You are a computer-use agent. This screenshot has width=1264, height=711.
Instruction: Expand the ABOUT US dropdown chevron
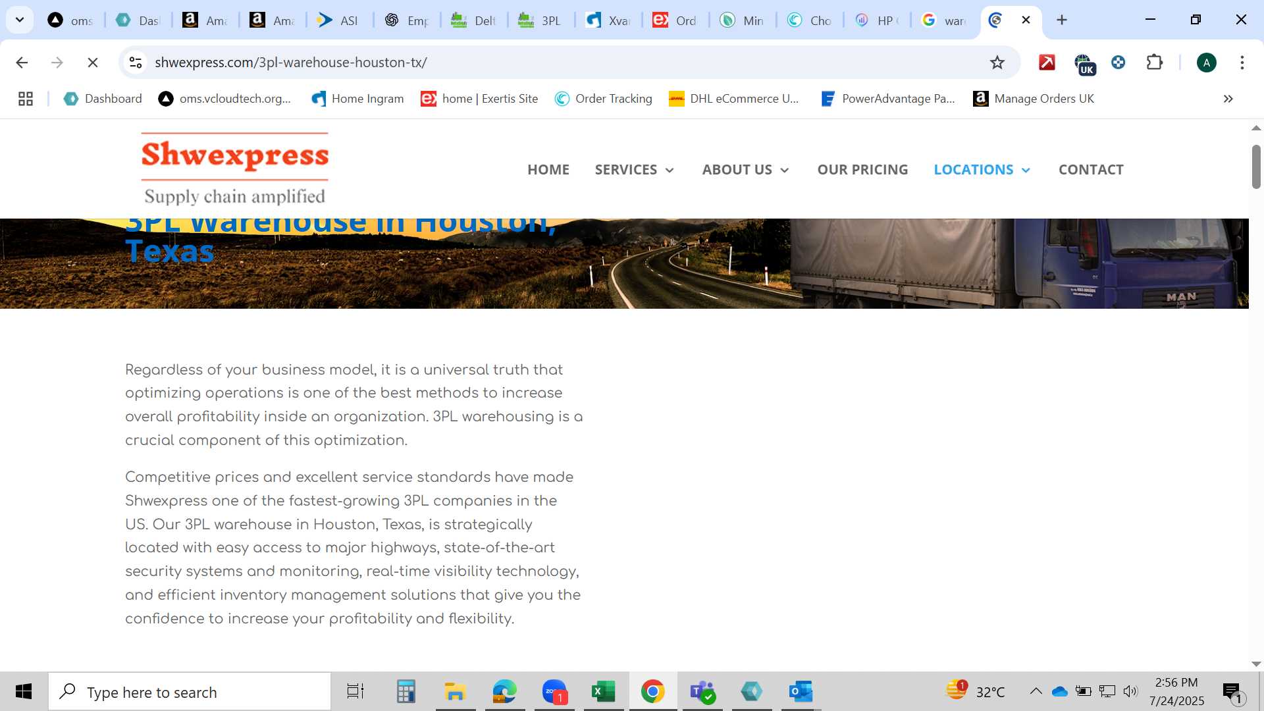(x=785, y=171)
